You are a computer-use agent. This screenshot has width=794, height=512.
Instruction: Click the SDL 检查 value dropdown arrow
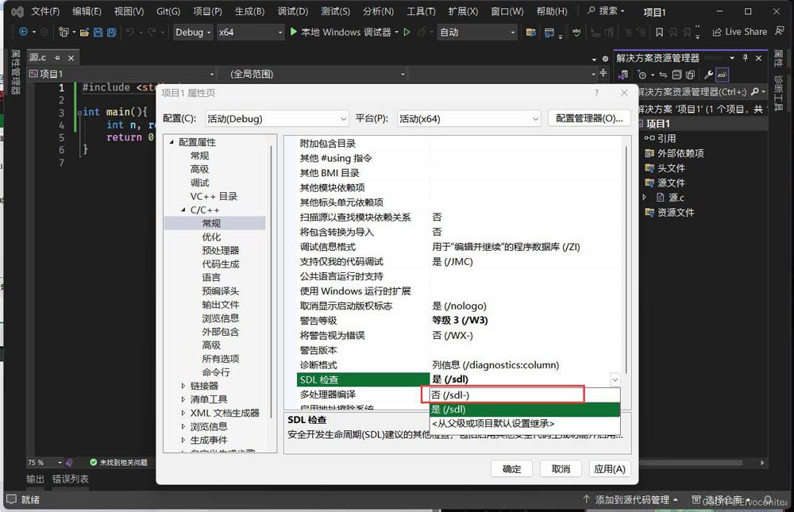point(615,379)
